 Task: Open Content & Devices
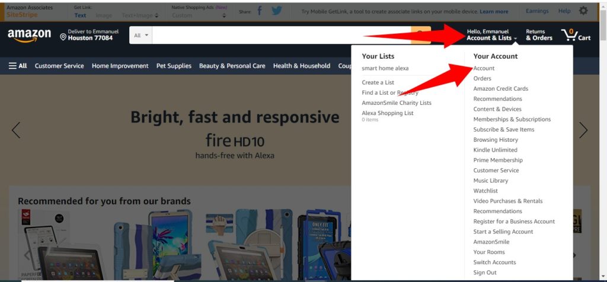pos(497,109)
